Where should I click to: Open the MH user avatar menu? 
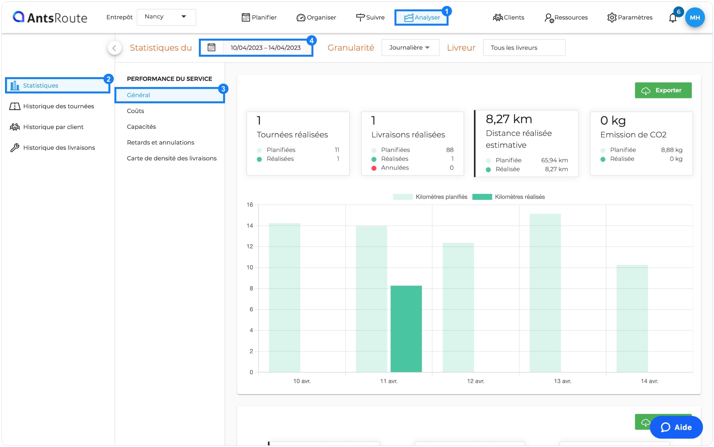click(x=694, y=17)
